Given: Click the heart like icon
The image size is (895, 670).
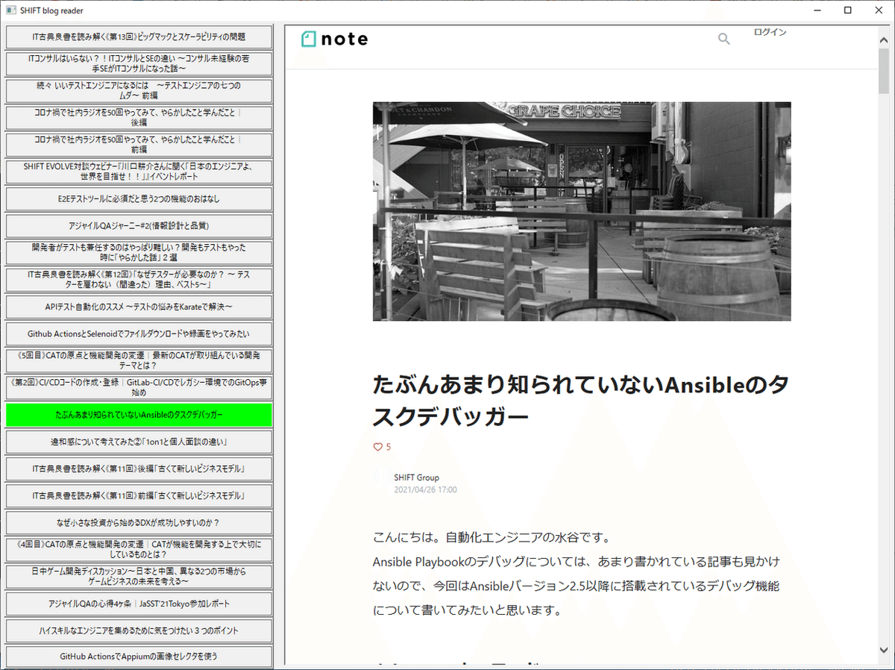Looking at the screenshot, I should pyautogui.click(x=377, y=447).
